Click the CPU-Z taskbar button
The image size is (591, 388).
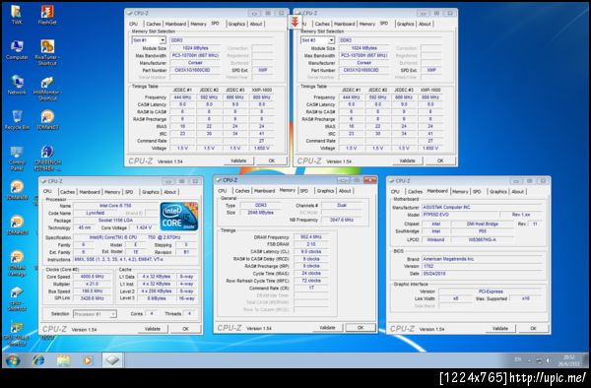tap(112, 360)
